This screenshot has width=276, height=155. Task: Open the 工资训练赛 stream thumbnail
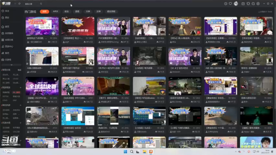78,26
